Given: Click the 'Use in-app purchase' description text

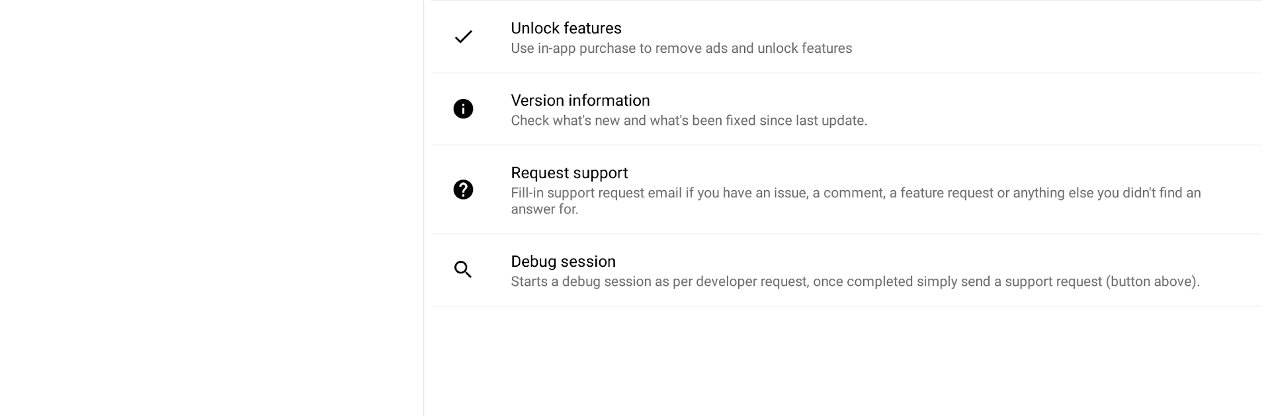Looking at the screenshot, I should [681, 48].
